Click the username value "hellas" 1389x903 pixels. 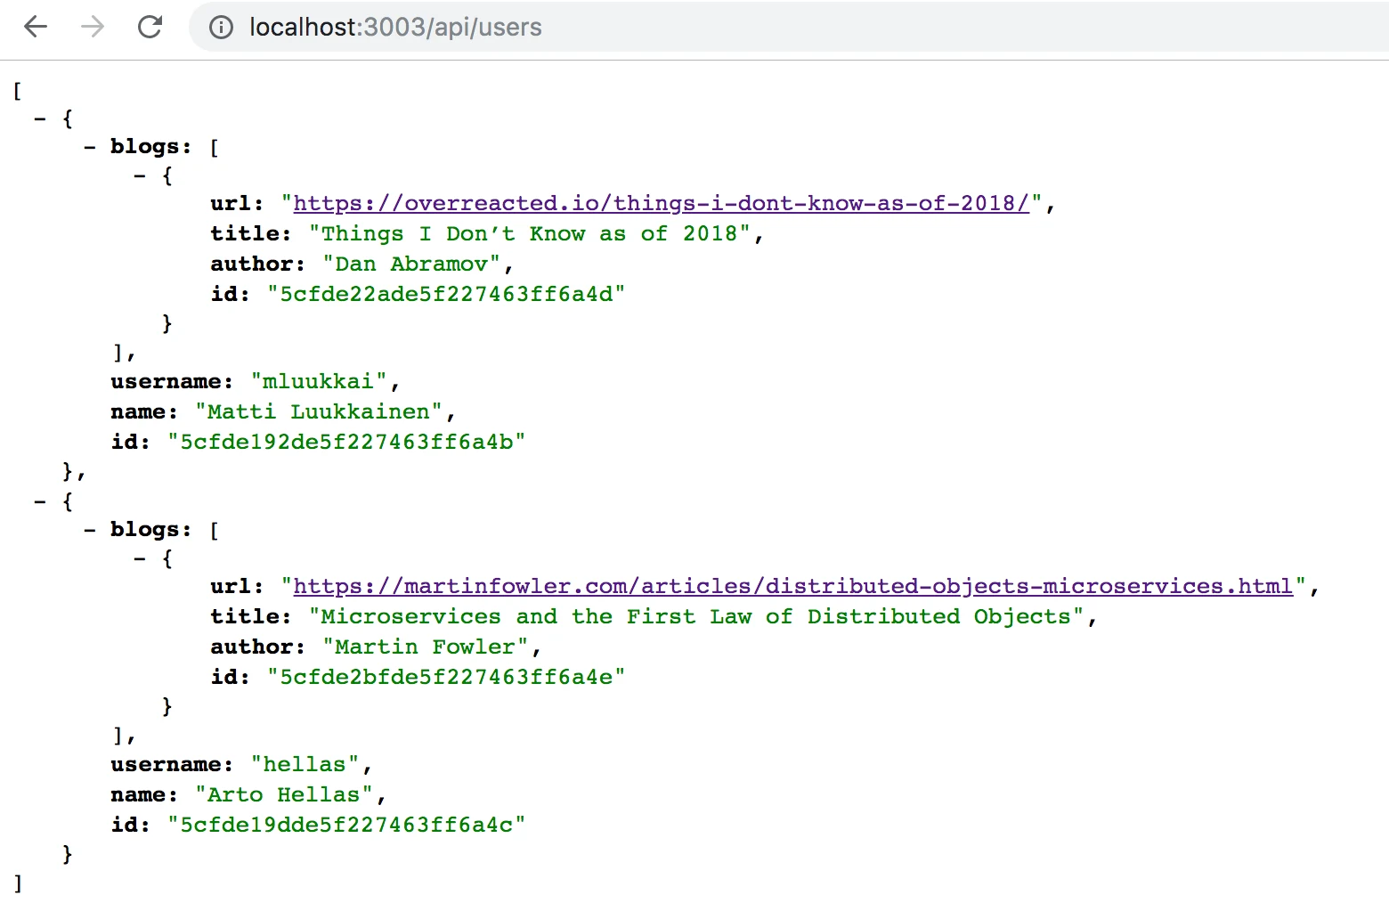[x=305, y=765]
